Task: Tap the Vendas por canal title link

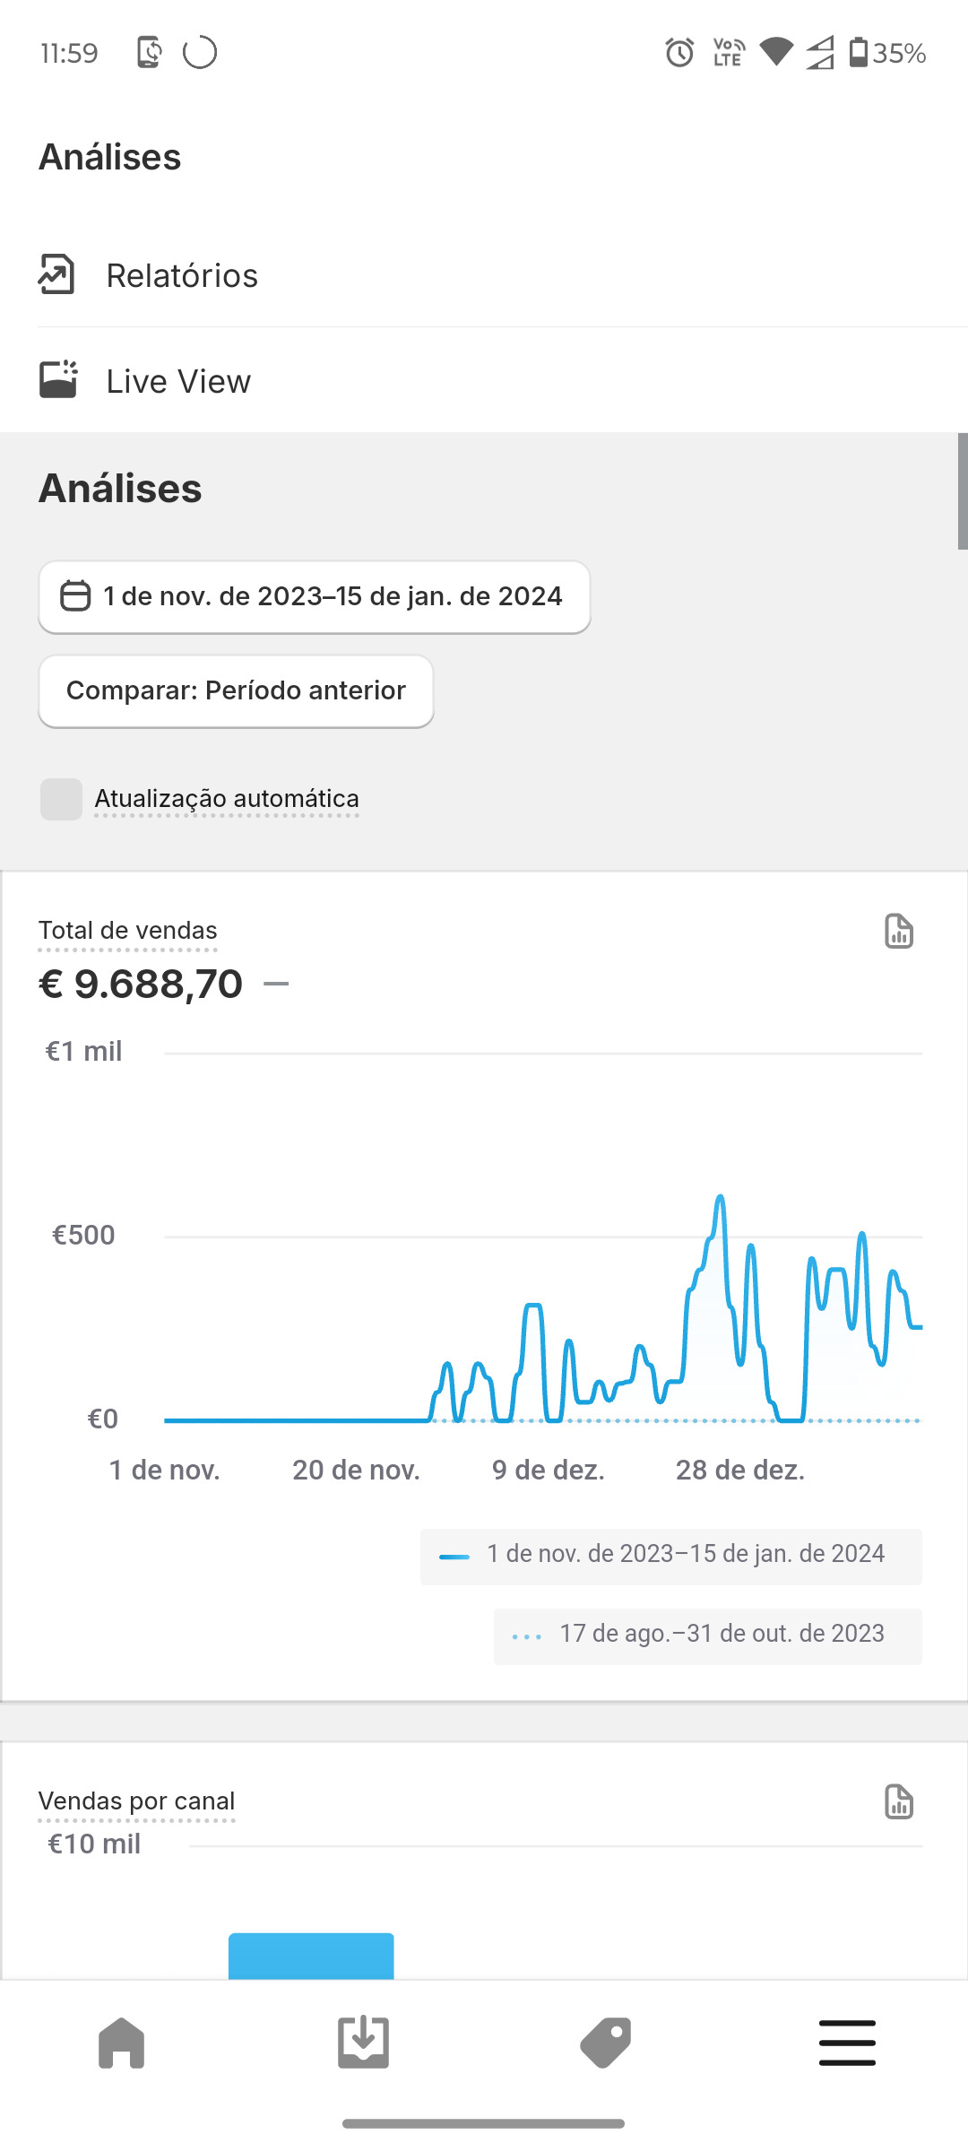Action: coord(136,1801)
